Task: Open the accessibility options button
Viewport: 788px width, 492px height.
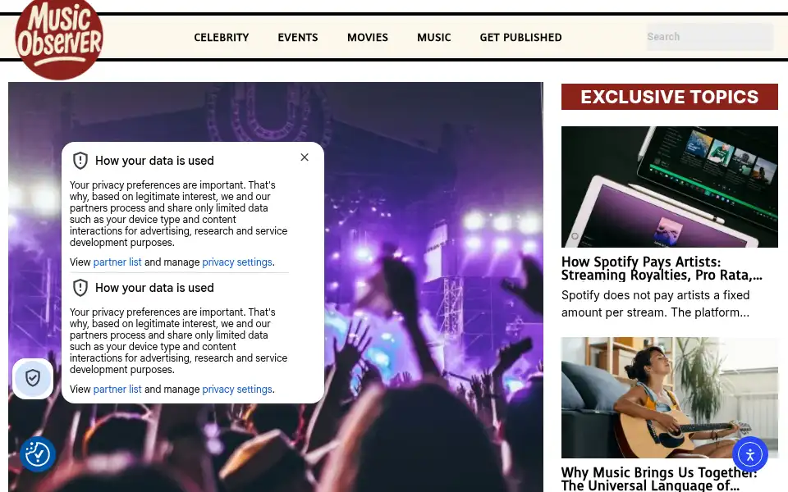Action: 749,455
